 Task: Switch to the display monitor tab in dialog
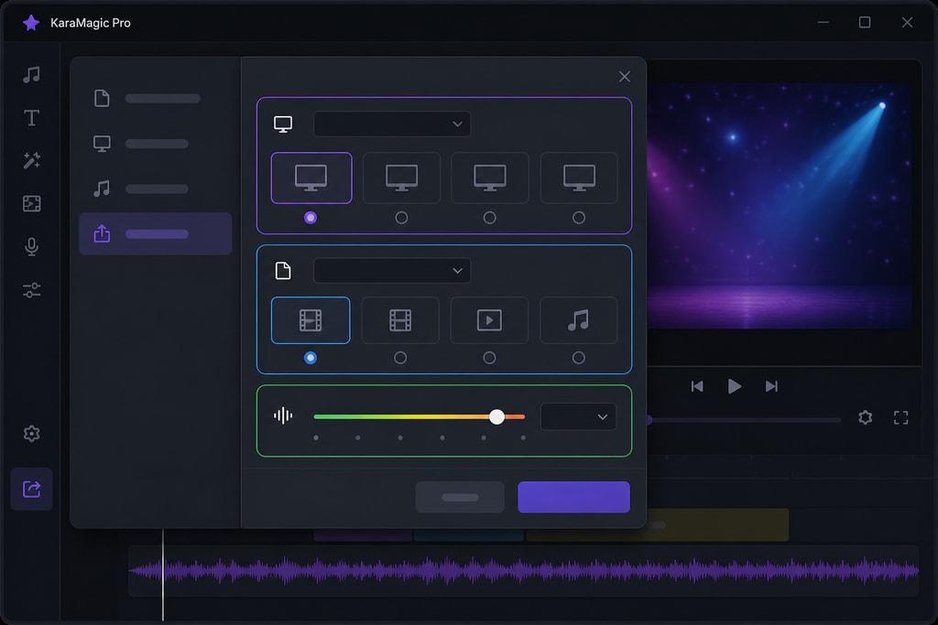coord(156,144)
